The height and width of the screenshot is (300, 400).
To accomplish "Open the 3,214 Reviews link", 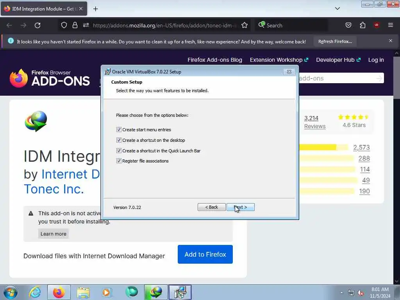I will point(314,122).
